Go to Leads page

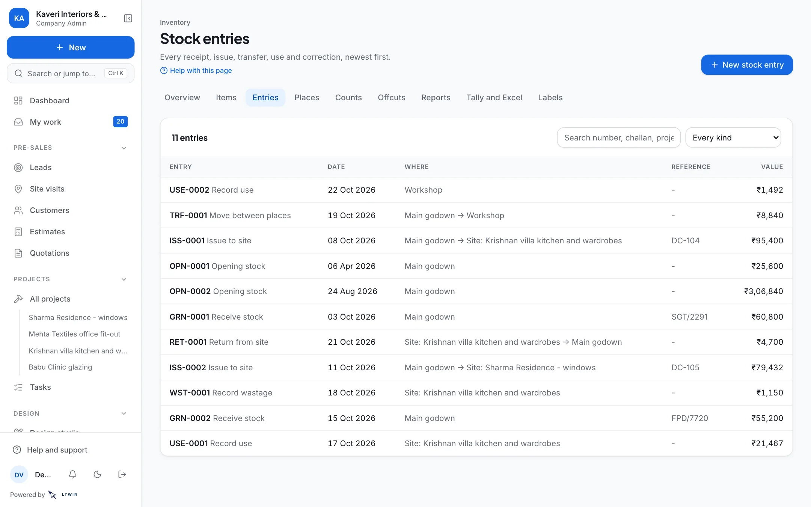click(x=71, y=167)
